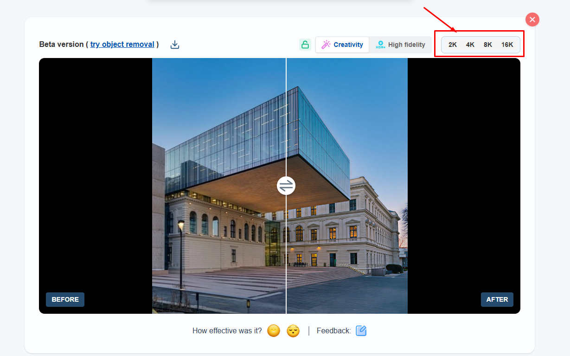Click the download icon beside Beta version

tap(175, 45)
